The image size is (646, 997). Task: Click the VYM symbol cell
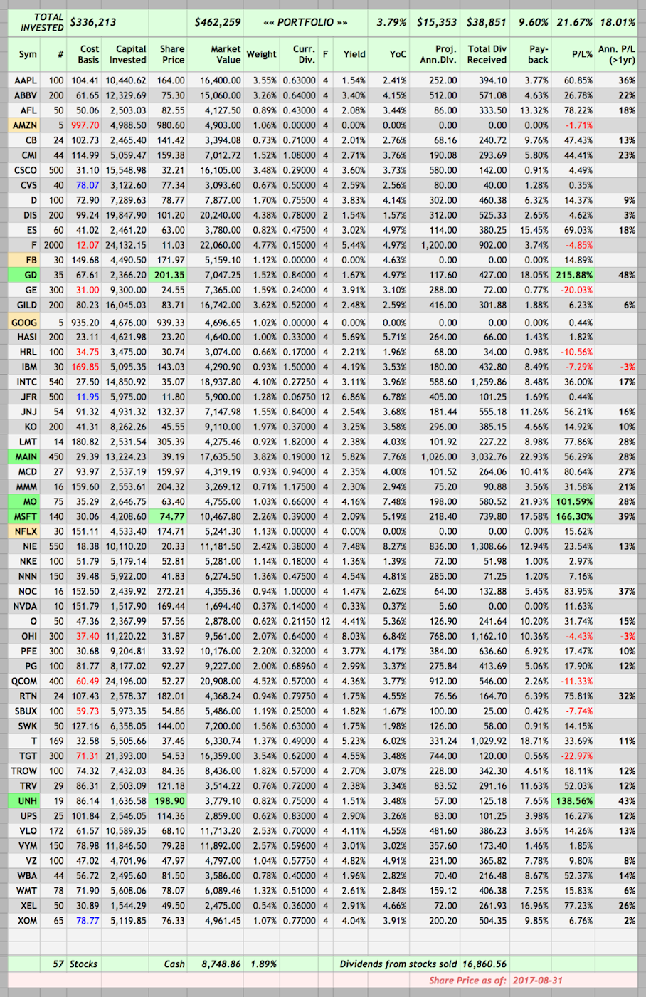(x=26, y=845)
